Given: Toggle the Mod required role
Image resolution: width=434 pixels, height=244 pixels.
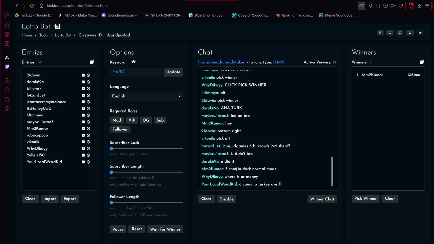Looking at the screenshot, I should pos(117,120).
